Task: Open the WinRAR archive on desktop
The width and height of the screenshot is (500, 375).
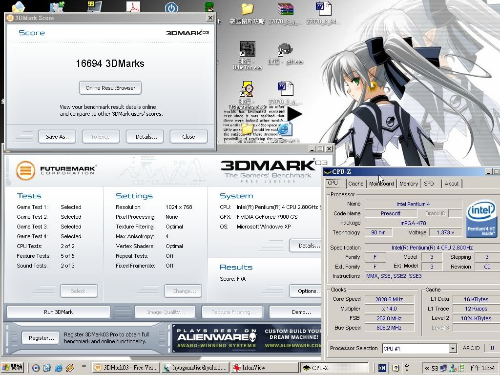Action: pos(285,9)
